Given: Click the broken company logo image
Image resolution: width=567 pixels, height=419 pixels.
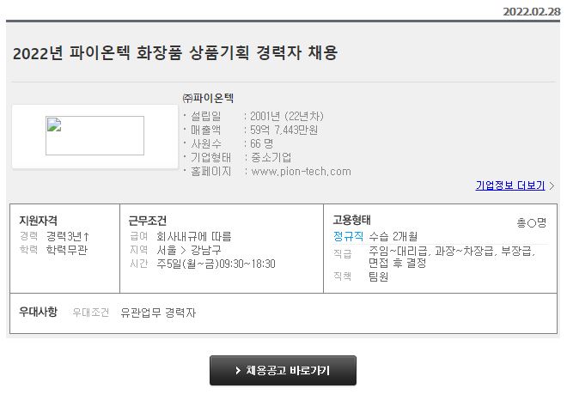Looking at the screenshot, I should (x=94, y=136).
